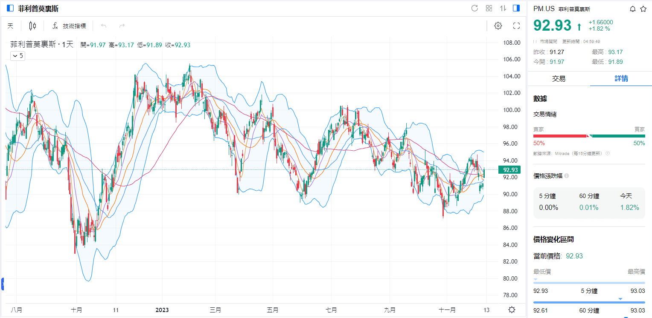Open 技術指標 technical indicators menu
The height and width of the screenshot is (318, 652).
[x=69, y=26]
